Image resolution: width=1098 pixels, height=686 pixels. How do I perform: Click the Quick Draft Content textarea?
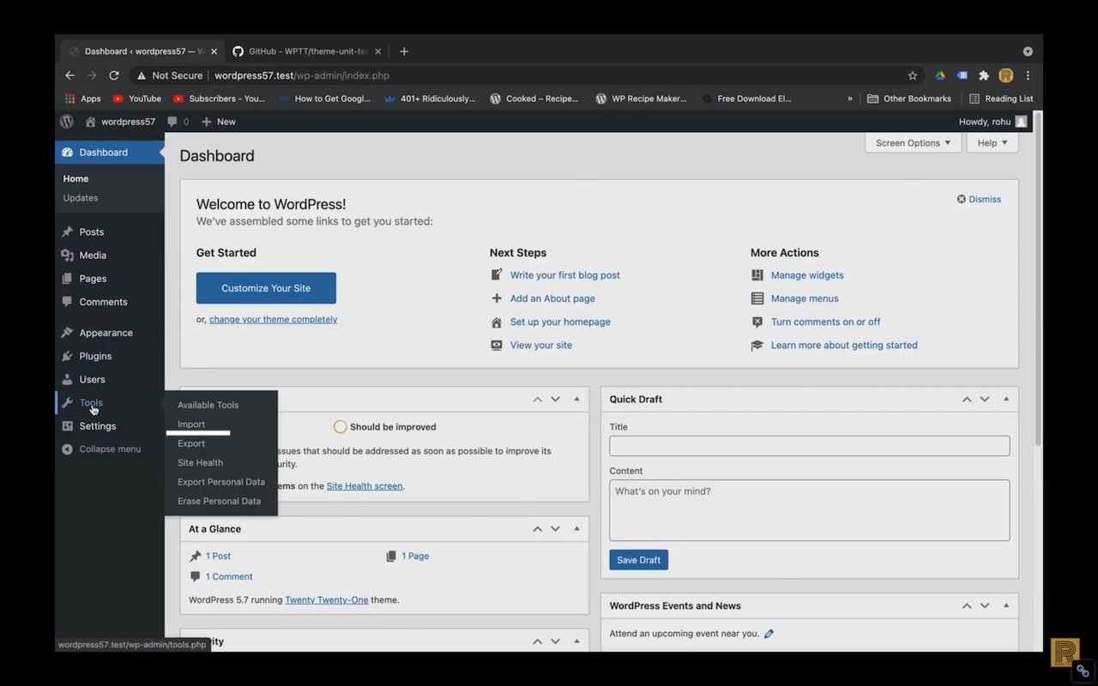tap(810, 510)
